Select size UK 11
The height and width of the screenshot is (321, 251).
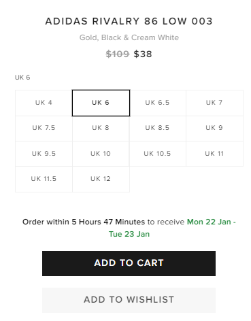point(214,154)
